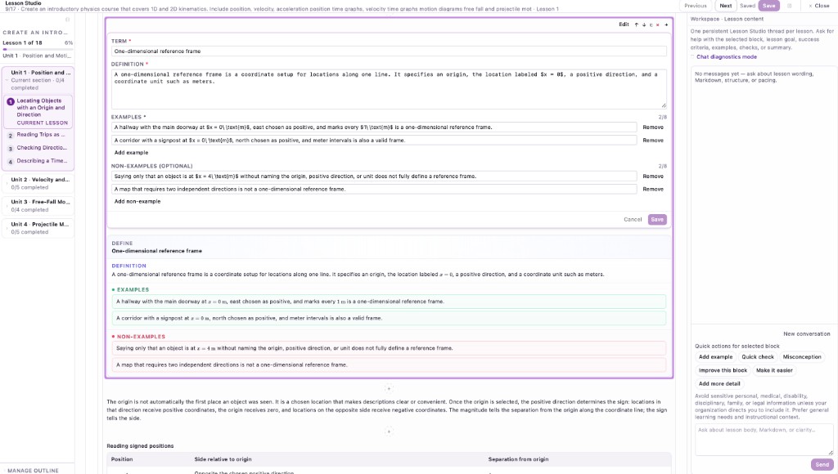This screenshot has height=474, width=838.
Task: Click the lesson number 3 badge in the outline
Action: tap(10, 149)
